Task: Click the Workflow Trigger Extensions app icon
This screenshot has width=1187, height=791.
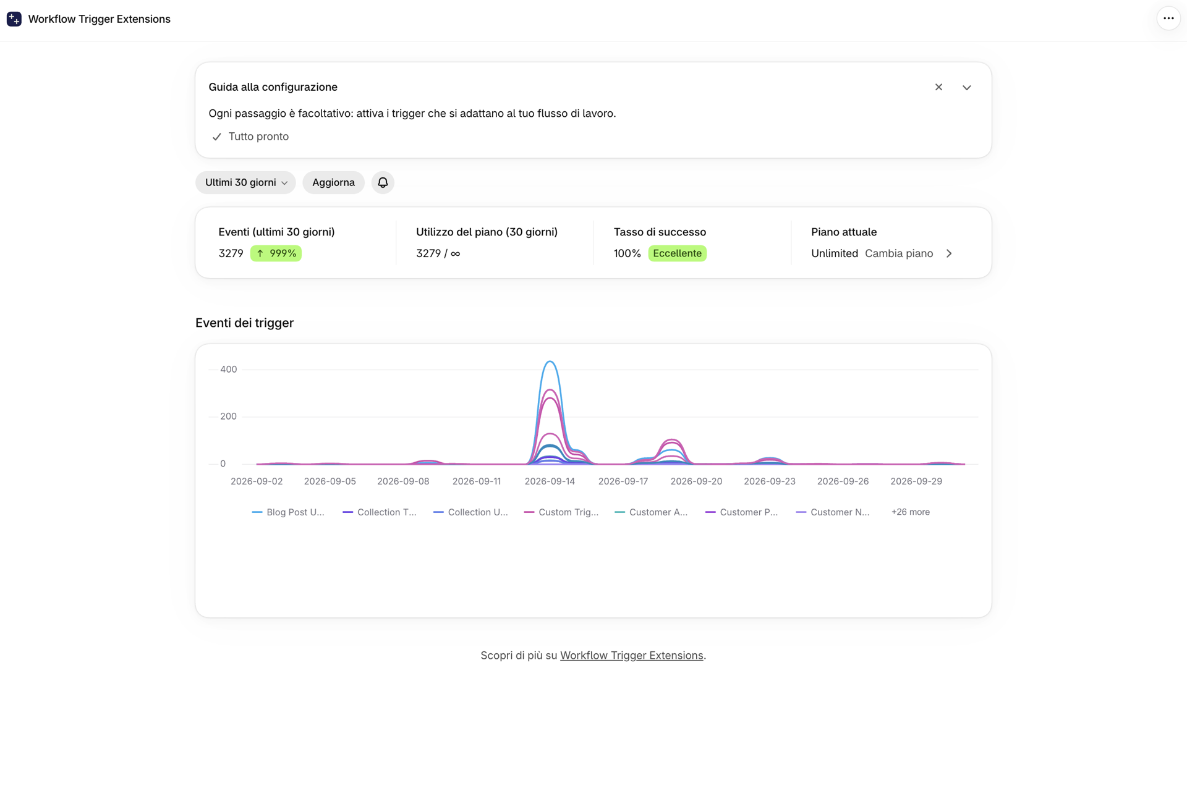Action: click(14, 19)
